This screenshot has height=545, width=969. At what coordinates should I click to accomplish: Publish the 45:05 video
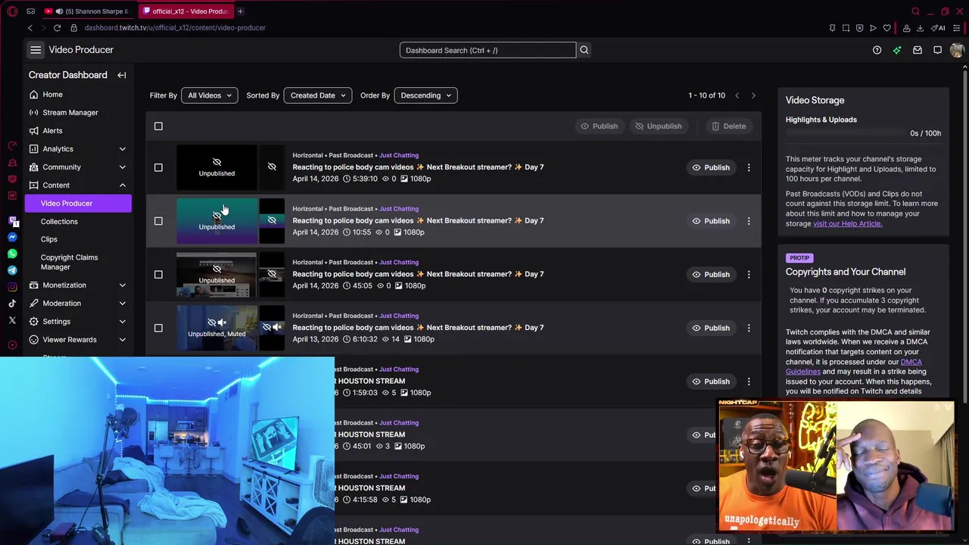(711, 274)
